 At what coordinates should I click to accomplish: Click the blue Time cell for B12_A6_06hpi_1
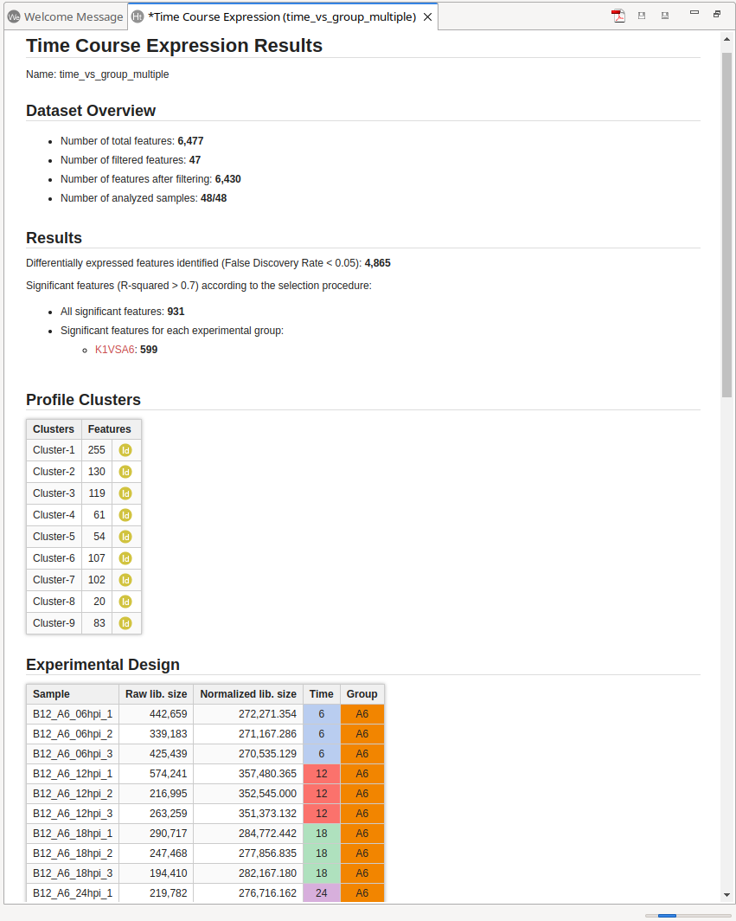click(x=321, y=714)
